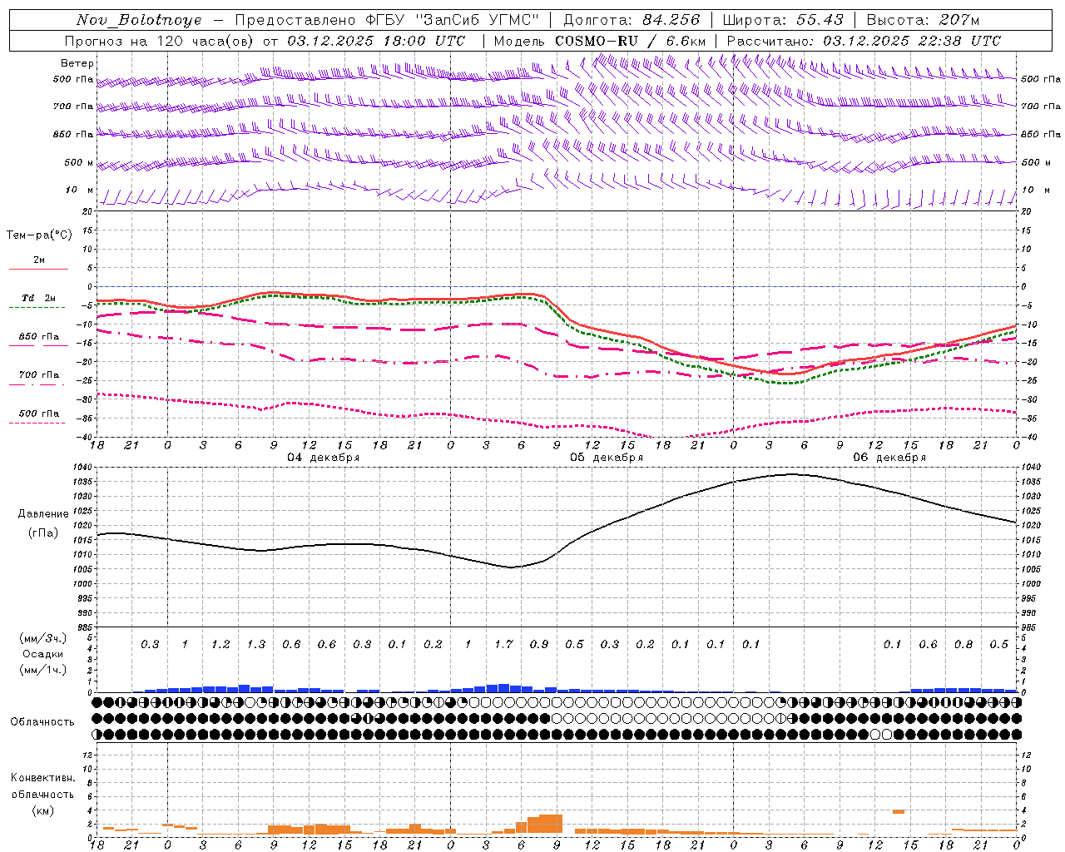Click the '(мм/3ч.)' precipitation unit label
The width and height of the screenshot is (1065, 852).
[x=43, y=638]
